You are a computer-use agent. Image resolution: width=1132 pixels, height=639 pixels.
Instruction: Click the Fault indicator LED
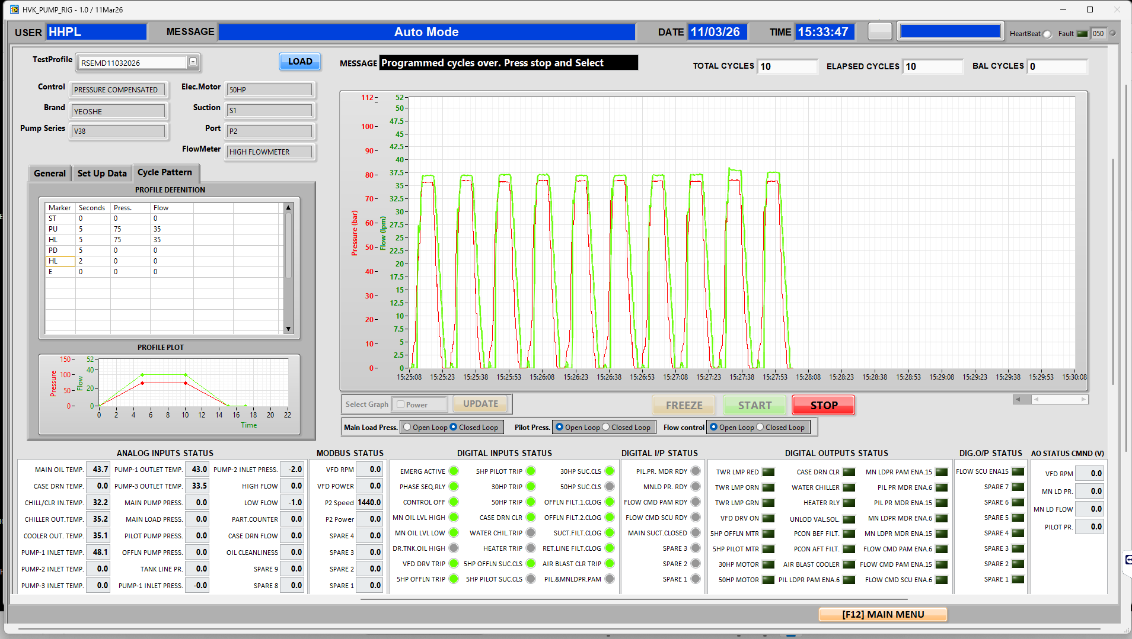click(1082, 34)
